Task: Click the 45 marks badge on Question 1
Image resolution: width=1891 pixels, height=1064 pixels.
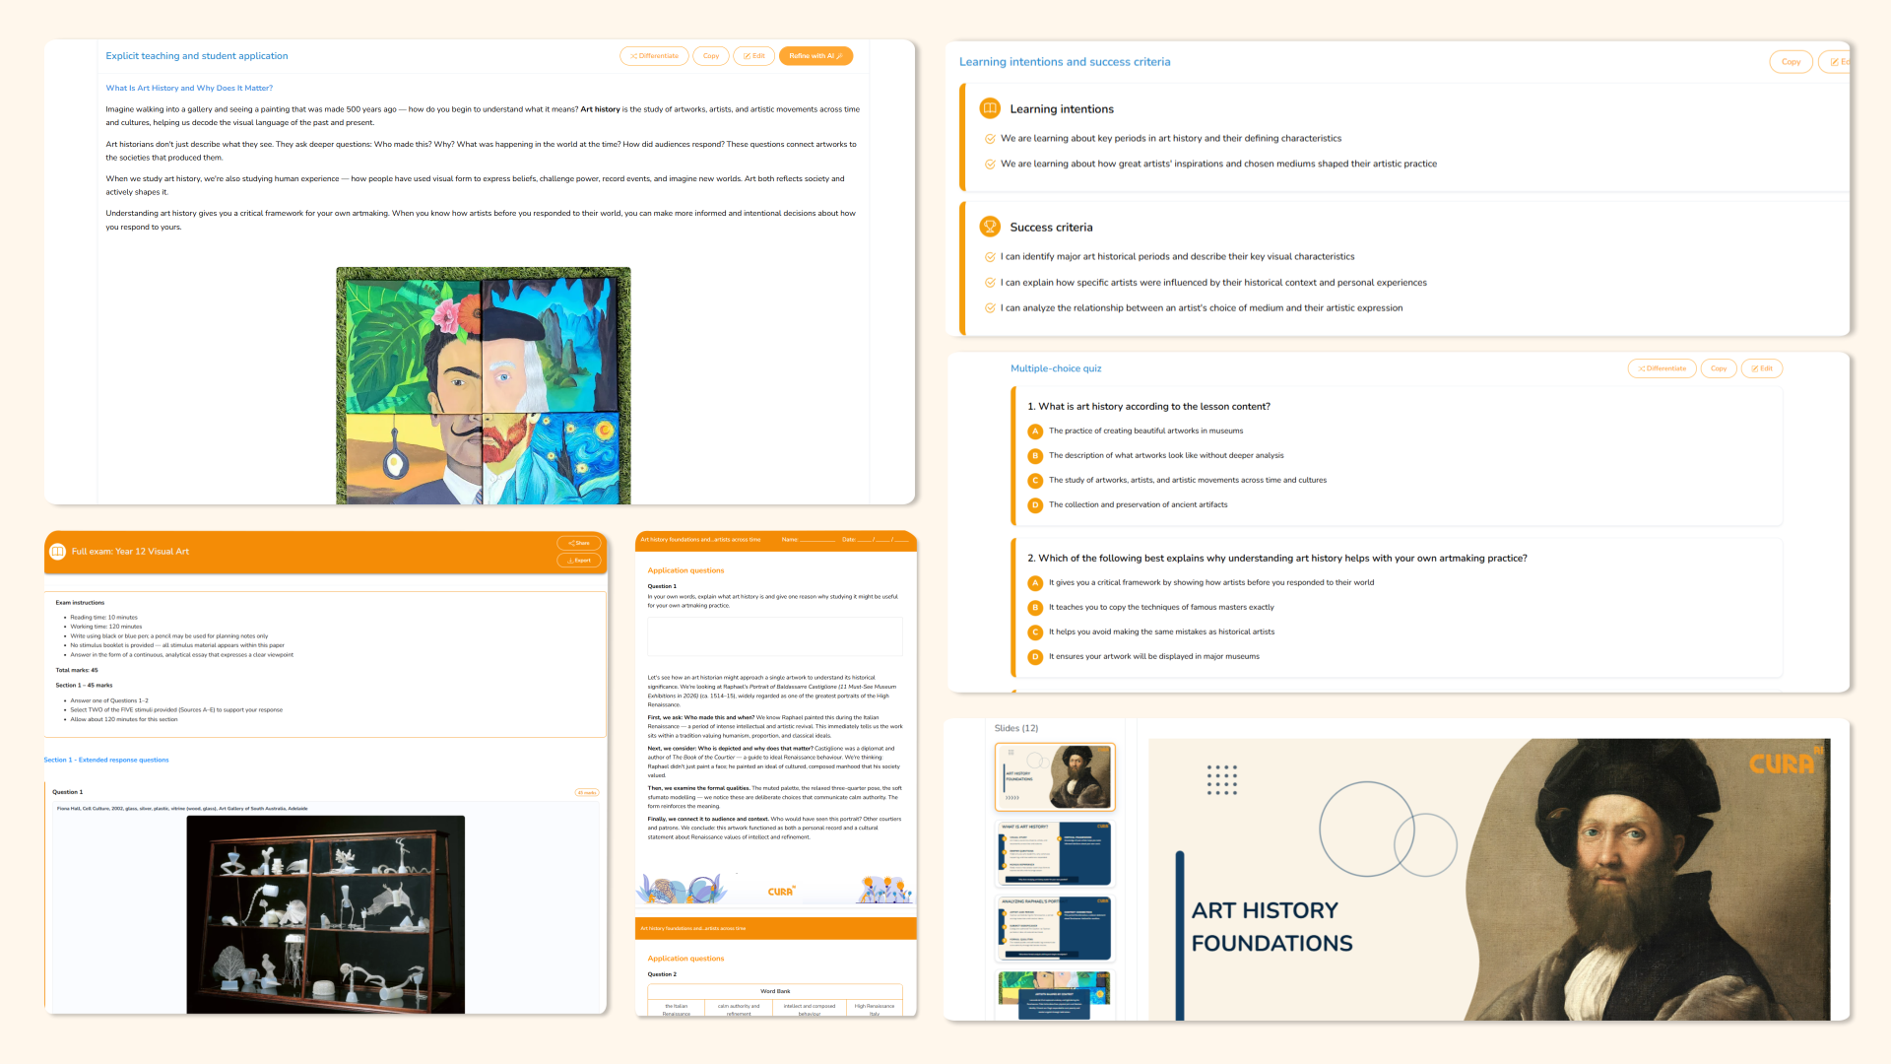Action: (586, 792)
